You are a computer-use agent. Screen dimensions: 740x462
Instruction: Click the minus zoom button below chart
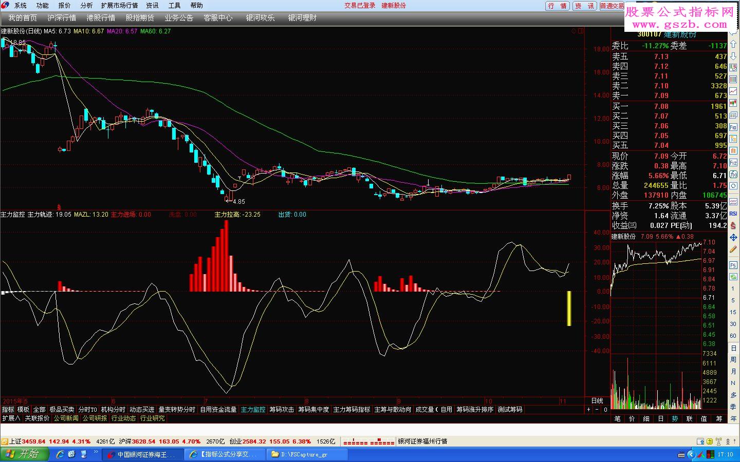point(597,409)
